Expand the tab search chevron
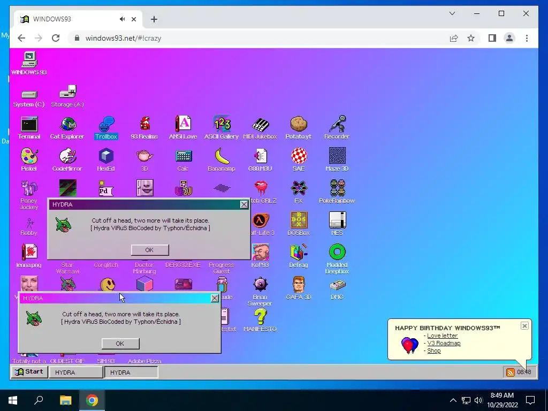 pyautogui.click(x=452, y=13)
